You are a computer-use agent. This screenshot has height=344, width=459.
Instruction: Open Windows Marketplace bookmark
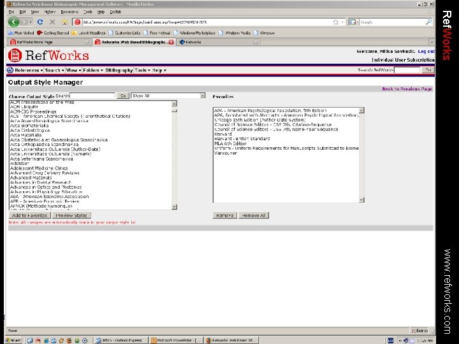[x=194, y=32]
